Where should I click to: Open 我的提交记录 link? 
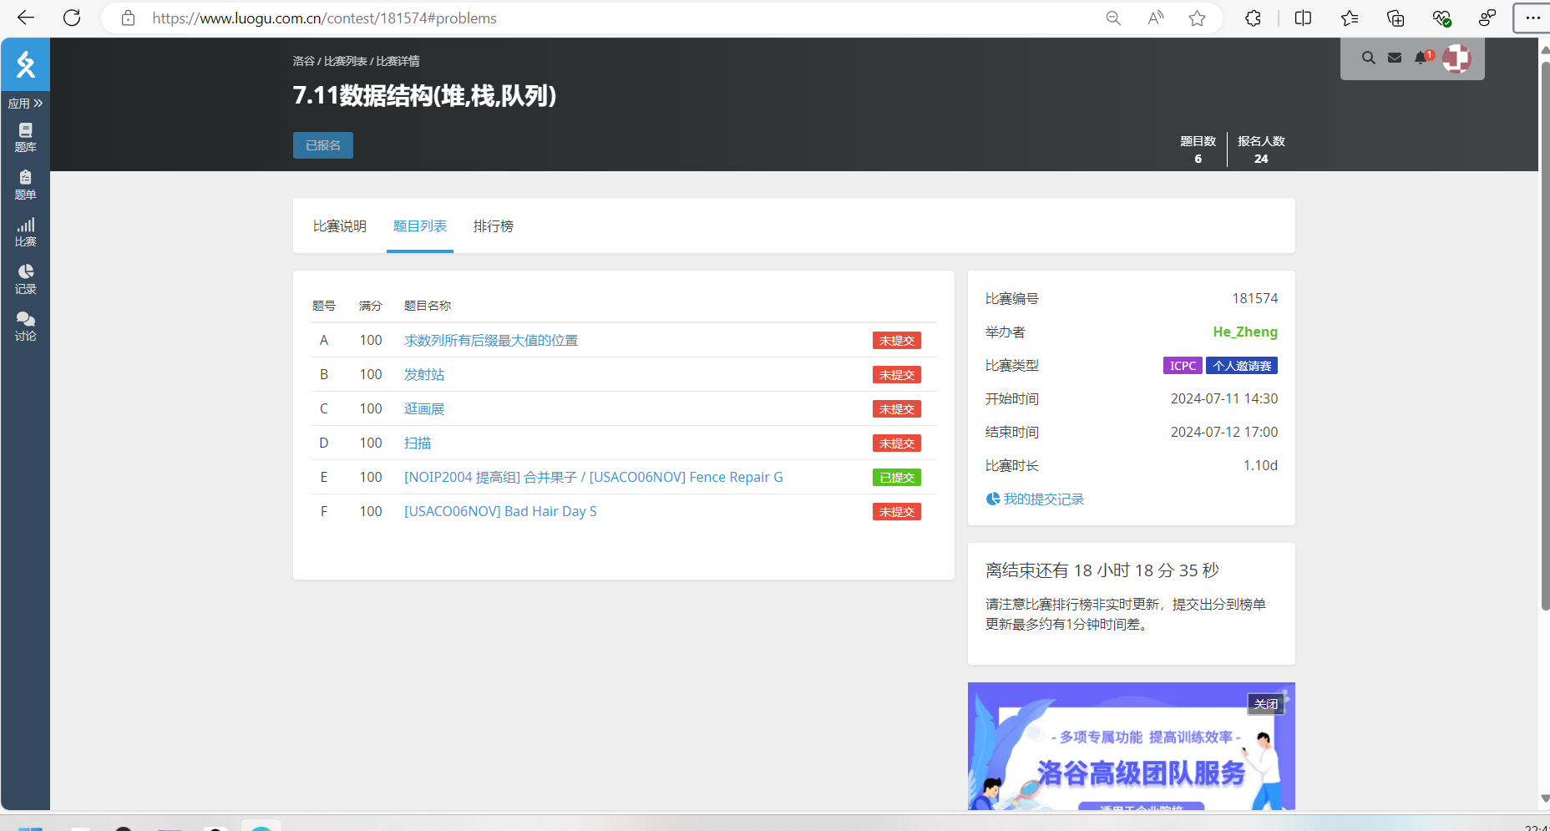point(1043,499)
